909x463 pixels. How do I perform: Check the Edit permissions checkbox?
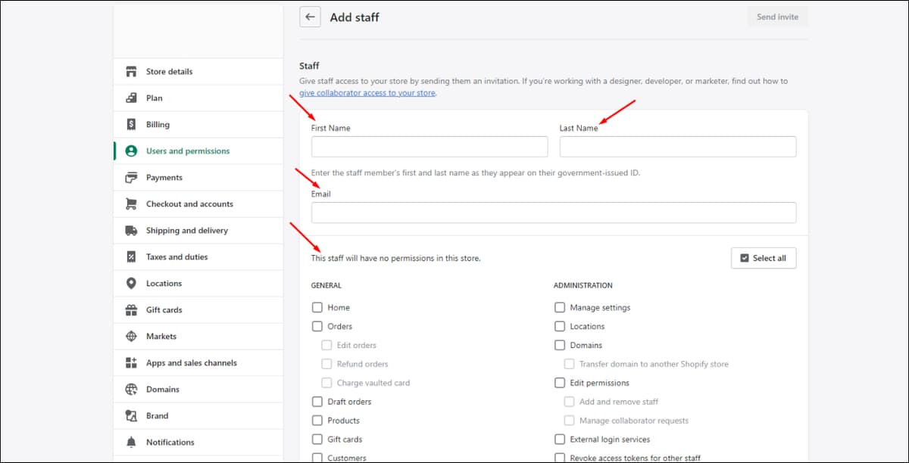pyautogui.click(x=560, y=383)
